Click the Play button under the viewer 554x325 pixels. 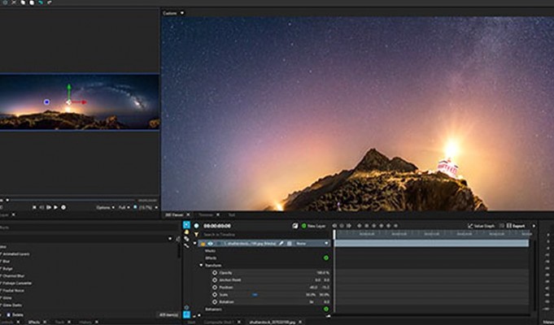(55, 207)
